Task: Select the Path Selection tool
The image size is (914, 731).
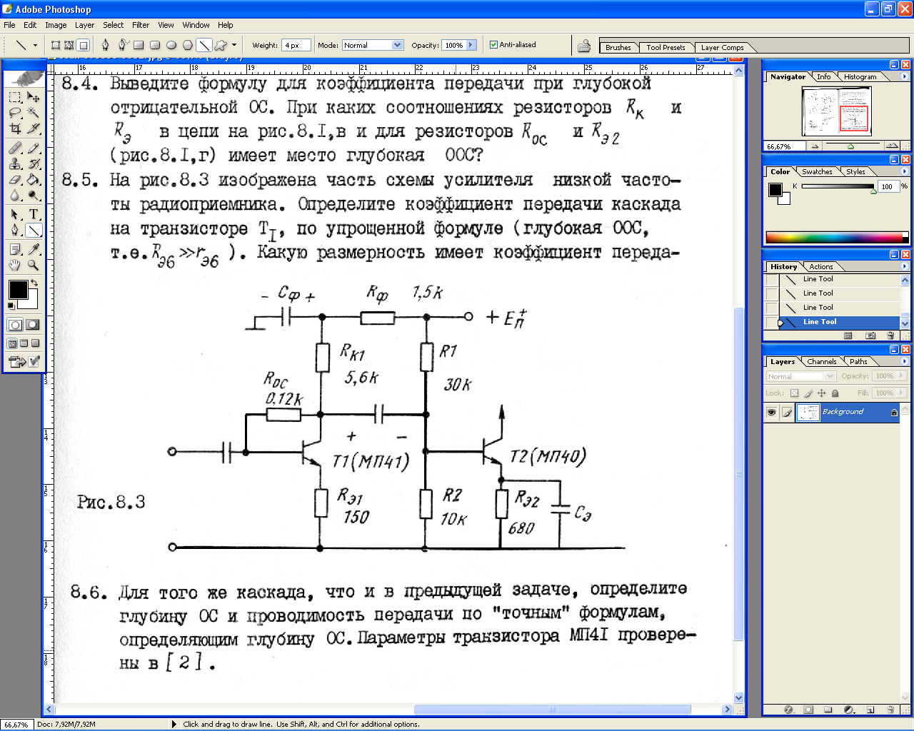Action: coord(15,214)
